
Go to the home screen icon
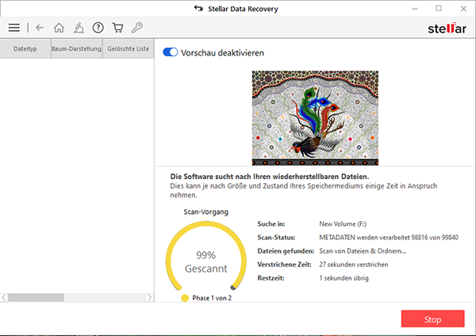[x=59, y=28]
